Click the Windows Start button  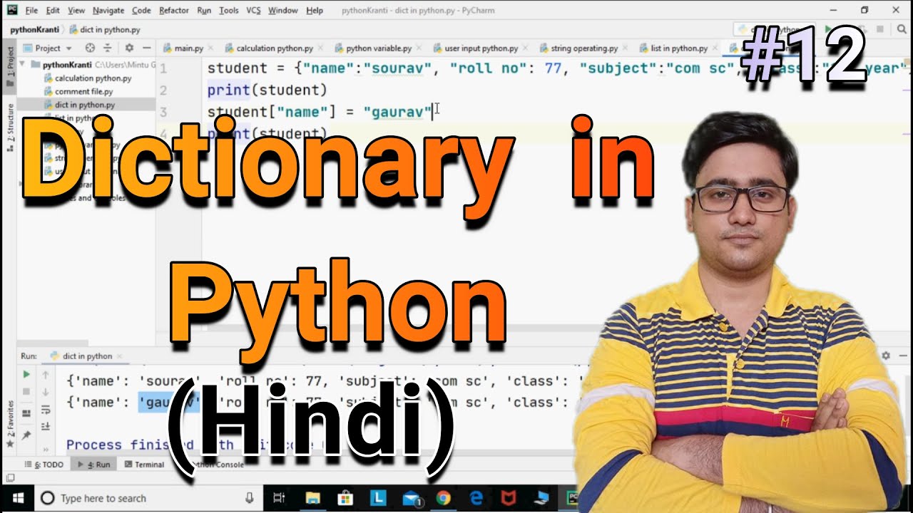[16, 498]
